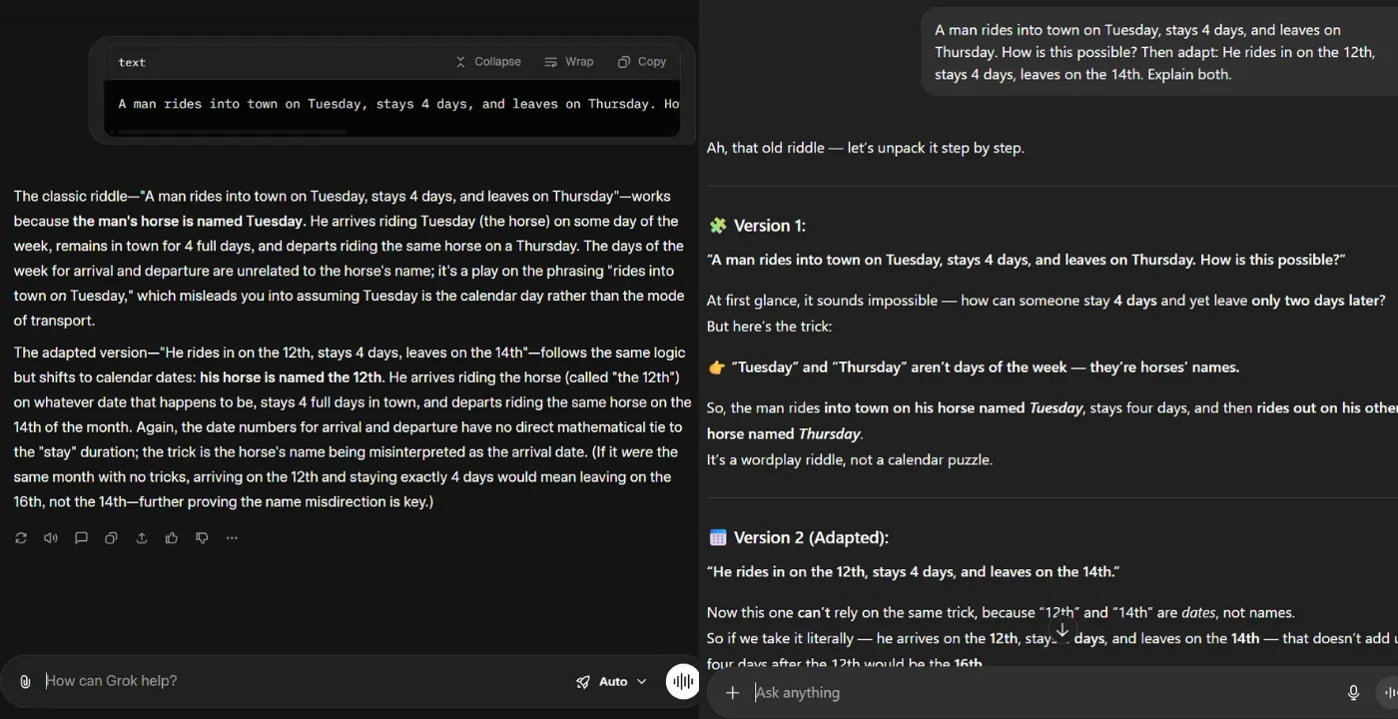Toggle Wrap in the code block header
Viewport: 1398px width, 719px height.
point(569,61)
